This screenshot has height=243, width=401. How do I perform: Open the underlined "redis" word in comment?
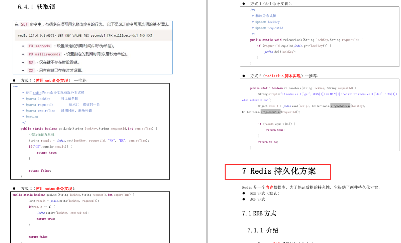click(37, 93)
